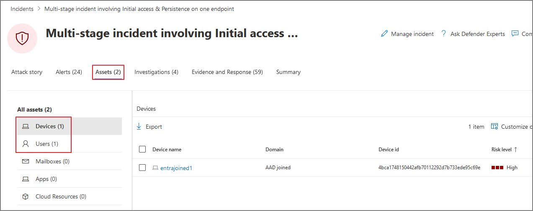Click the full incident name in breadcrumb

(139, 9)
